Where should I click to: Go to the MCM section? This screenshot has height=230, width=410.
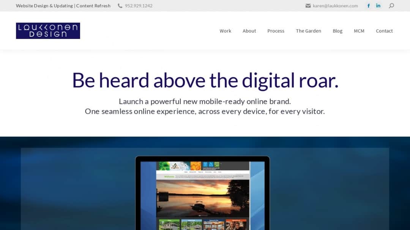click(359, 31)
